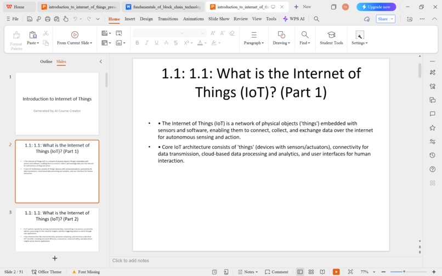Click Upgrade now button

(376, 7)
